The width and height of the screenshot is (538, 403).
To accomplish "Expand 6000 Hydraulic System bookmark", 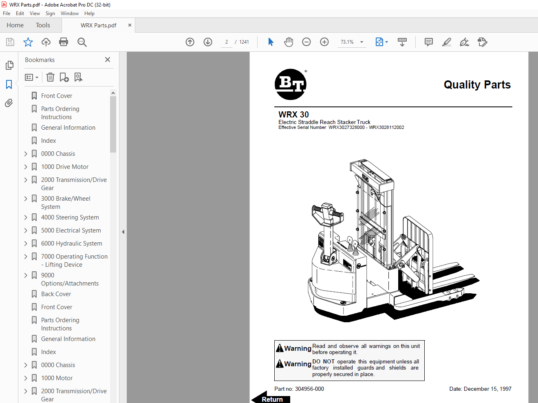I will [x=26, y=244].
